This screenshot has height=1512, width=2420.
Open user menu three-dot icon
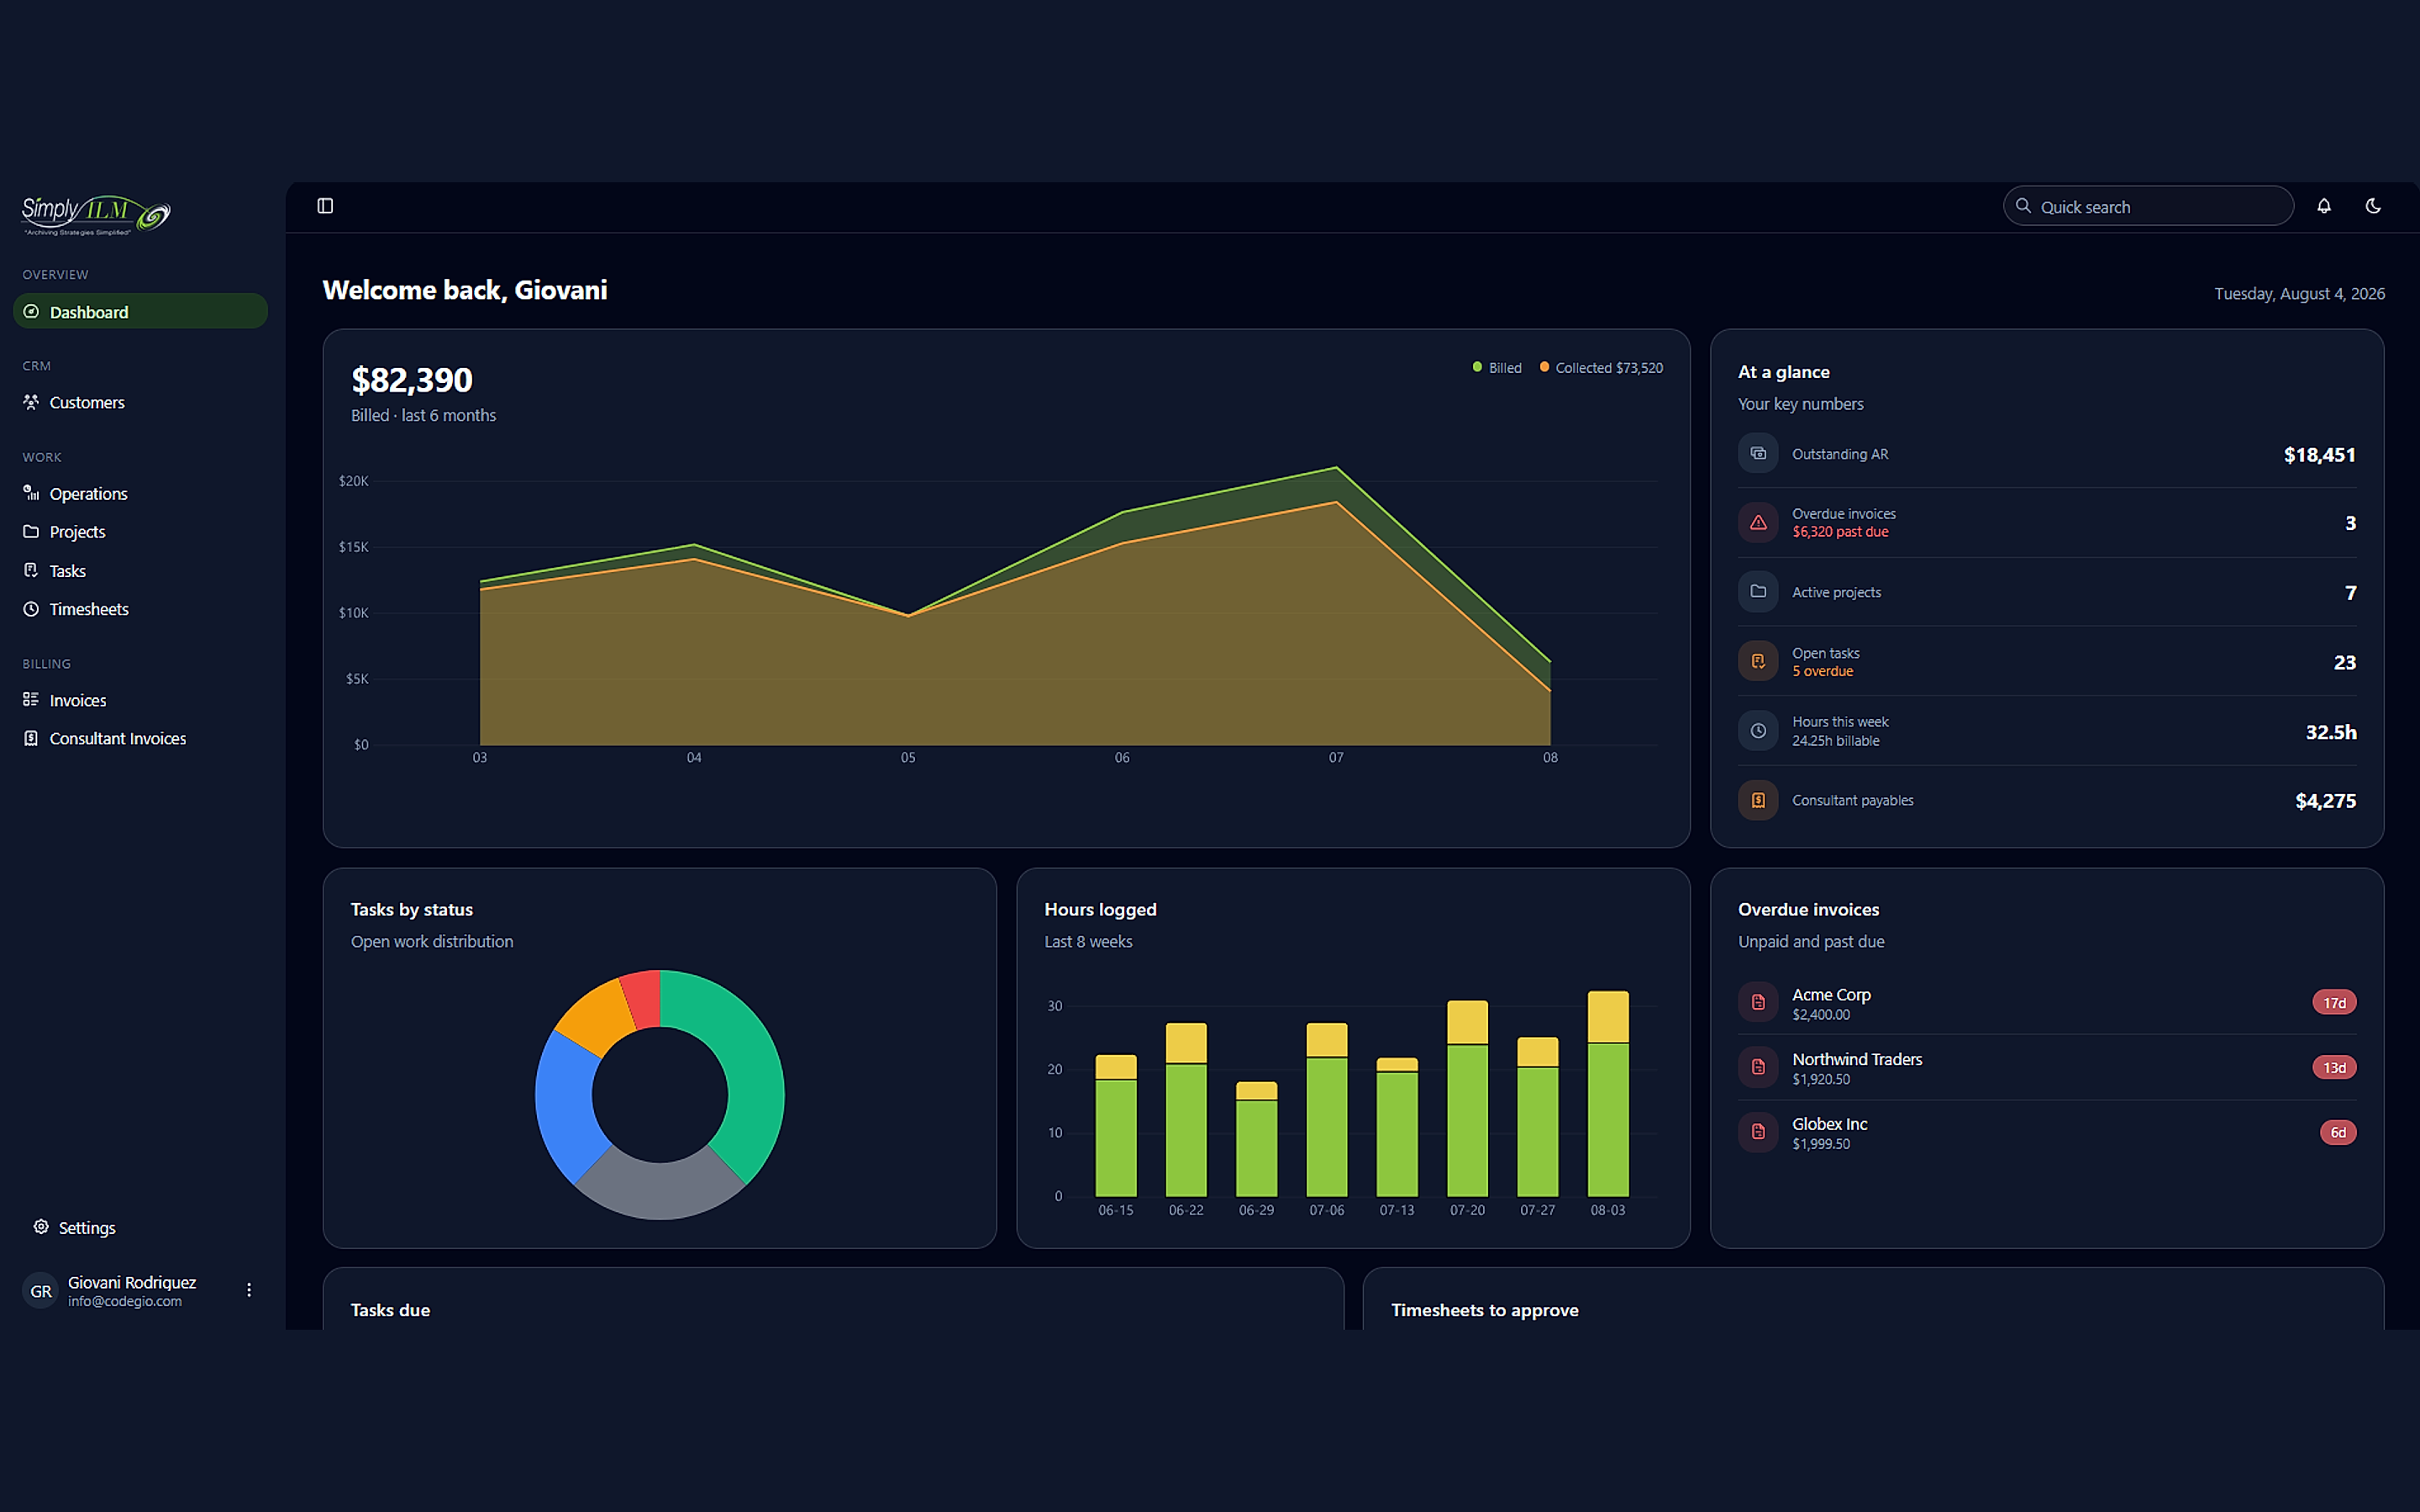249,1290
